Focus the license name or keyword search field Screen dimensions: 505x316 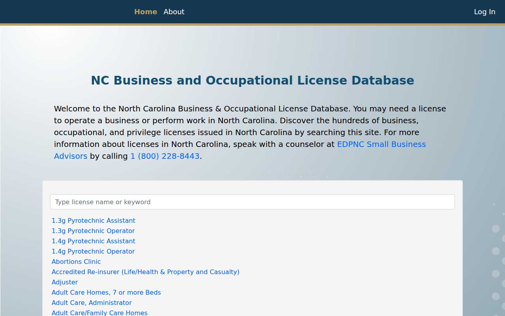coord(252,202)
